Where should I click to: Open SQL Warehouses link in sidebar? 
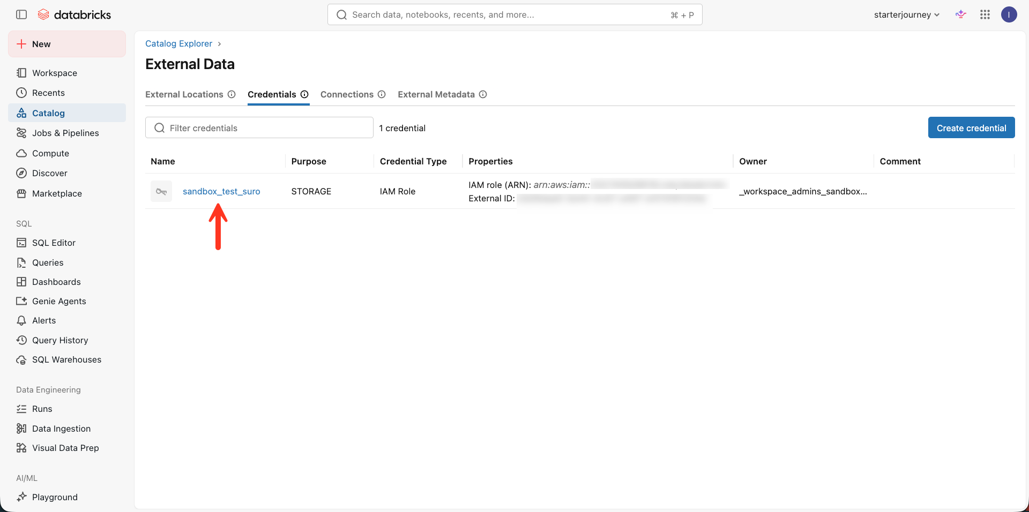click(67, 359)
